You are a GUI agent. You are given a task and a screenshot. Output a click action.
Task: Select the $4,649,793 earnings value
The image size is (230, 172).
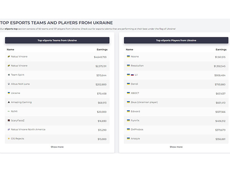coord(100,57)
